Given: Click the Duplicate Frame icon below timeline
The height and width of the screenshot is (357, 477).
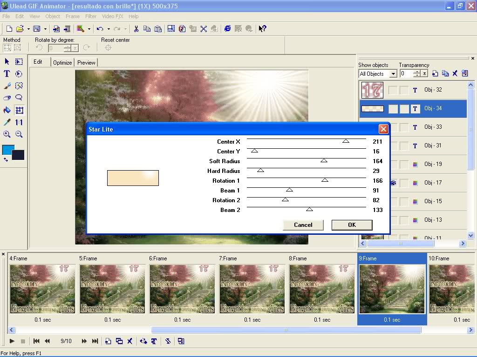Looking at the screenshot, I should tap(119, 341).
